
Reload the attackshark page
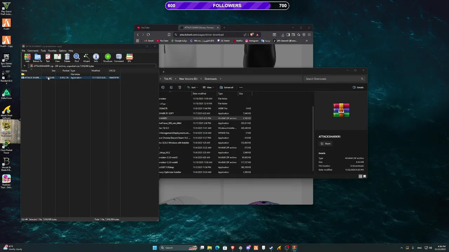pyautogui.click(x=148, y=35)
